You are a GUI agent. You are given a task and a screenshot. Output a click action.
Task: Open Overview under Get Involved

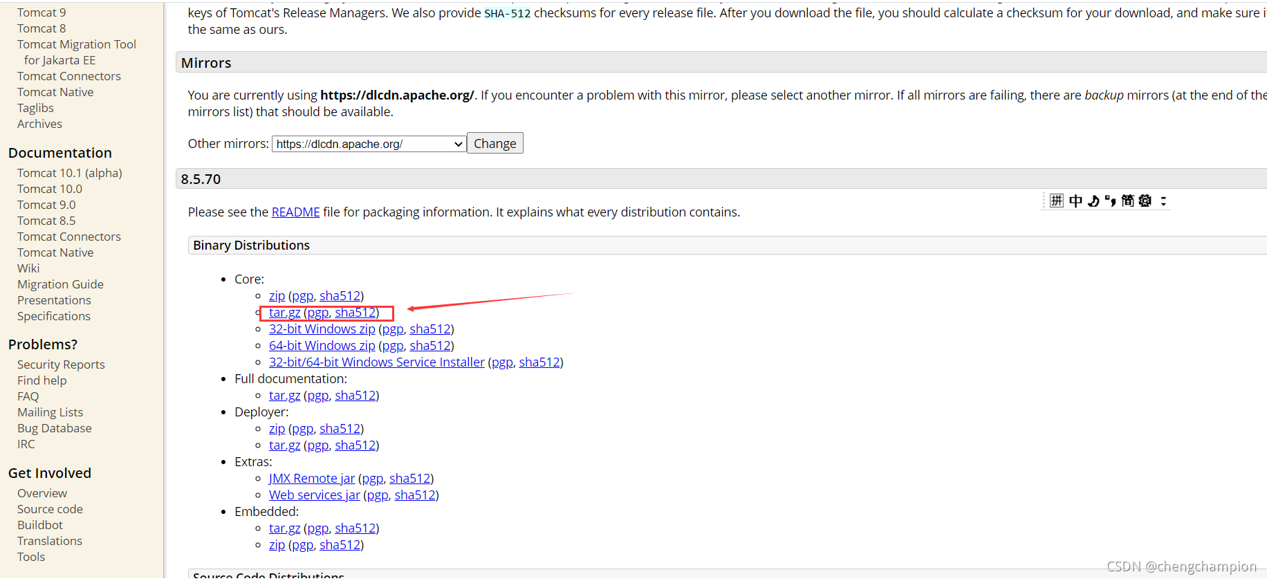(x=42, y=493)
